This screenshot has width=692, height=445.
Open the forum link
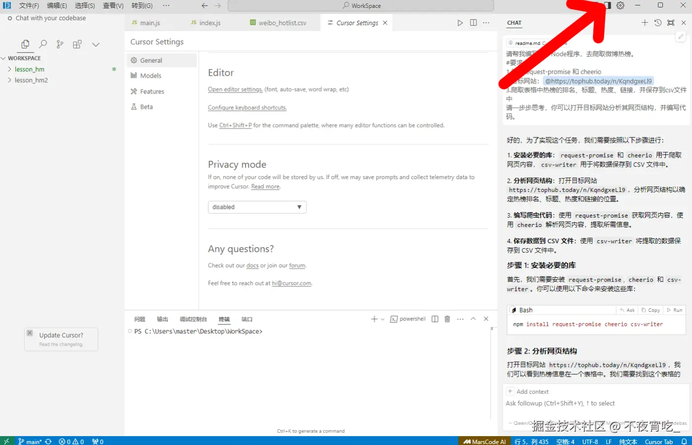point(297,266)
